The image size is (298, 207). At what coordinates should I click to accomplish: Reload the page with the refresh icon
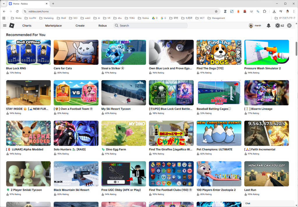click(x=17, y=11)
